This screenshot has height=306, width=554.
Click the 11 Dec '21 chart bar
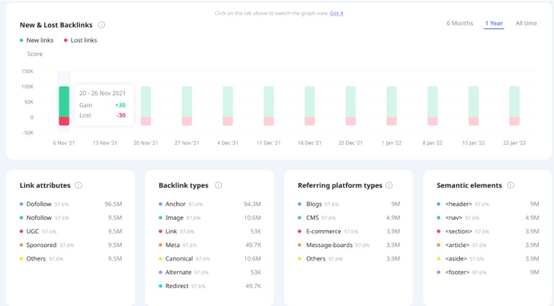(269, 106)
